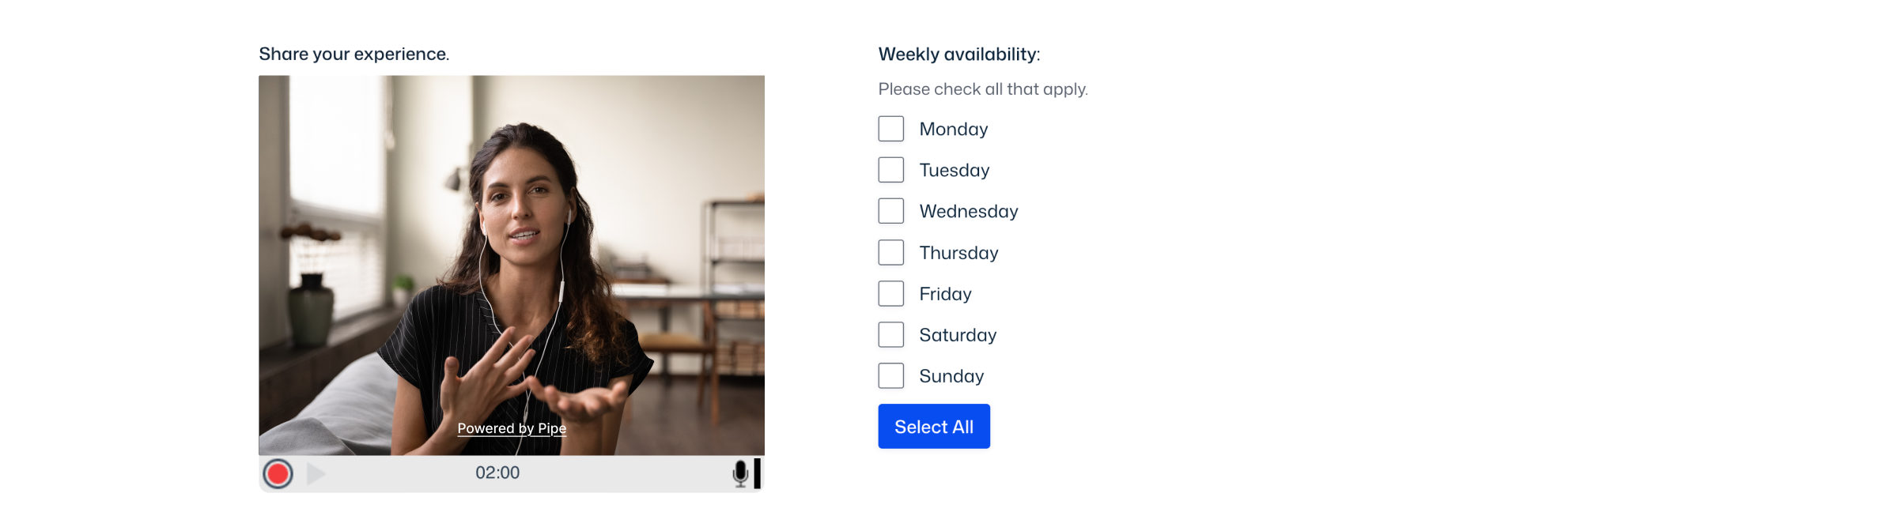Check the Monday checkbox
1898x531 pixels.
891,129
